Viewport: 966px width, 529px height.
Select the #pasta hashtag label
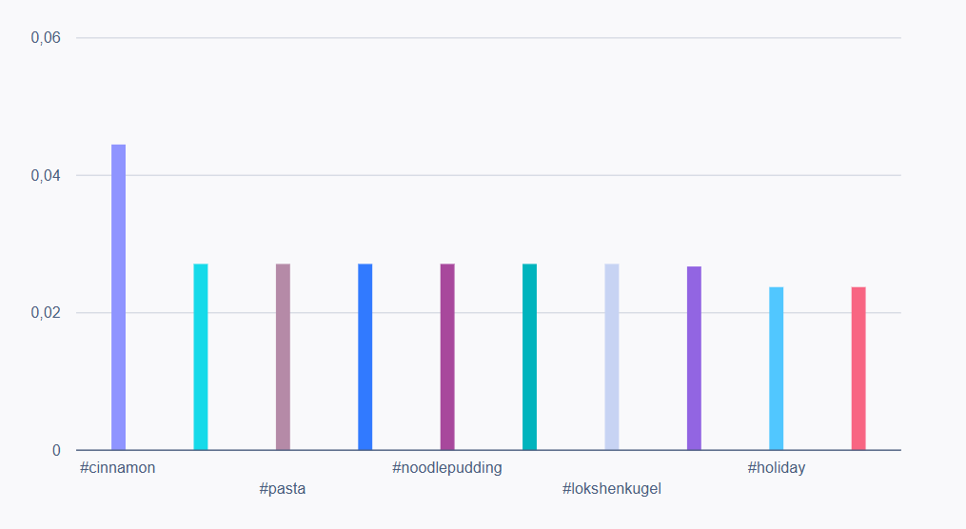pyautogui.click(x=283, y=489)
